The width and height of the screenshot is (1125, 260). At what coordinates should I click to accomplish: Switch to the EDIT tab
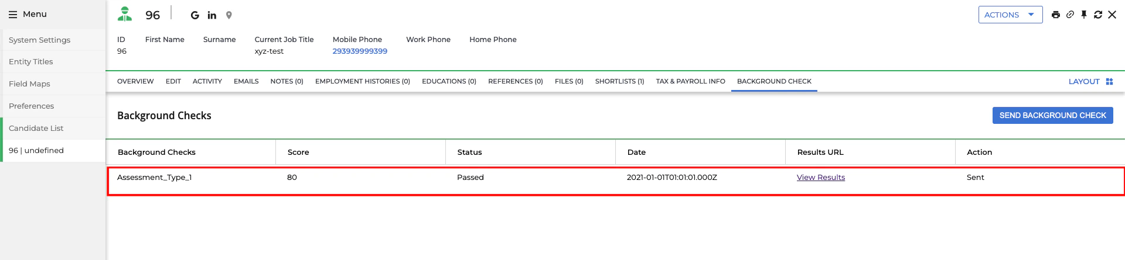pos(173,81)
